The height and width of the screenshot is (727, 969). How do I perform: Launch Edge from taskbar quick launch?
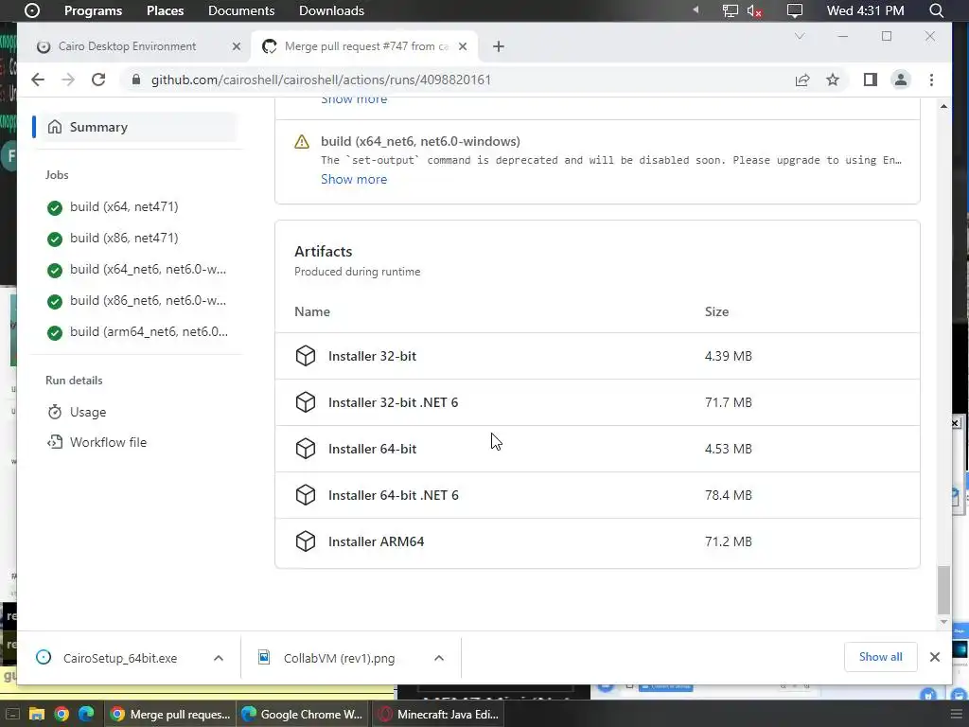[85, 715]
